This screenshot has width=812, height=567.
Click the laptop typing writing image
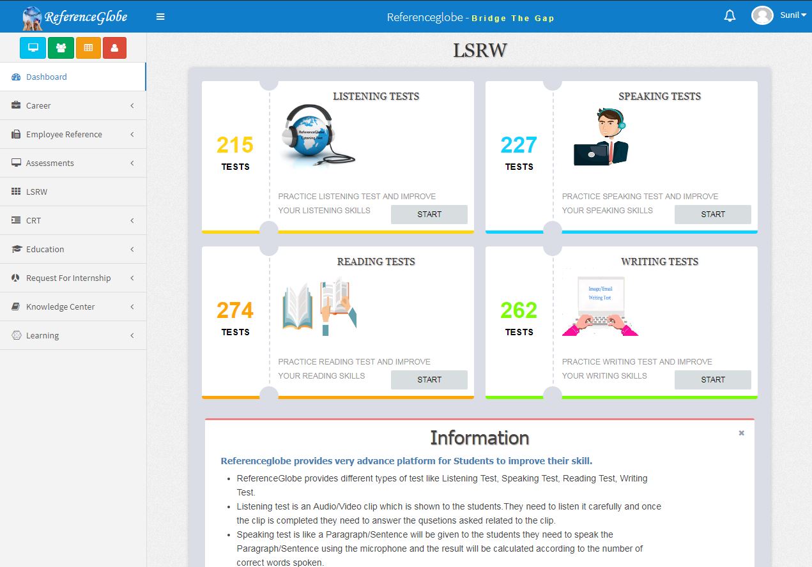pyautogui.click(x=600, y=306)
